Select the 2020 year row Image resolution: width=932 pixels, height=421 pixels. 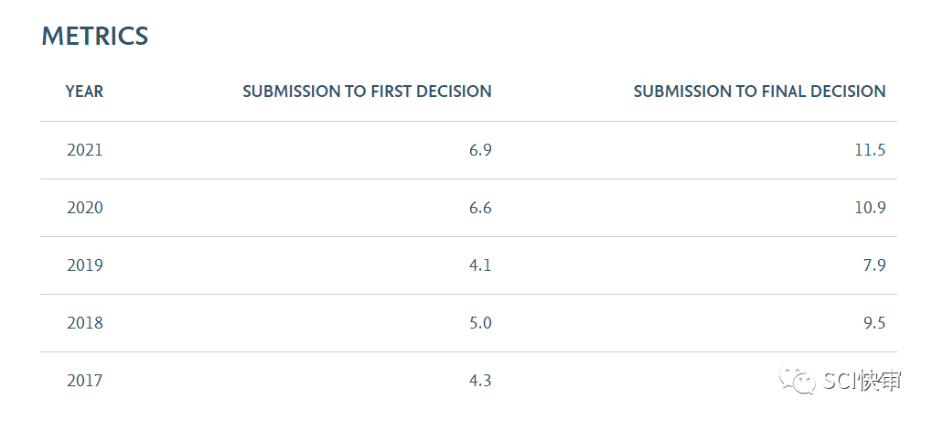(x=468, y=208)
